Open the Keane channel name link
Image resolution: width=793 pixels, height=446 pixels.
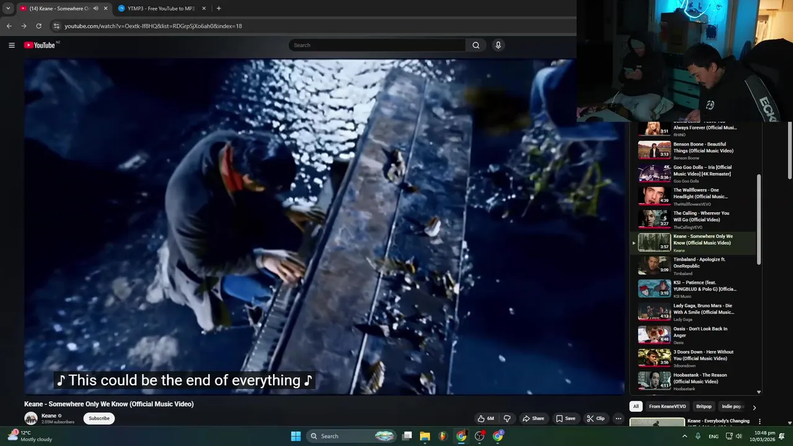pos(49,416)
